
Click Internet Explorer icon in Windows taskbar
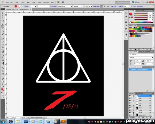coord(40,121)
